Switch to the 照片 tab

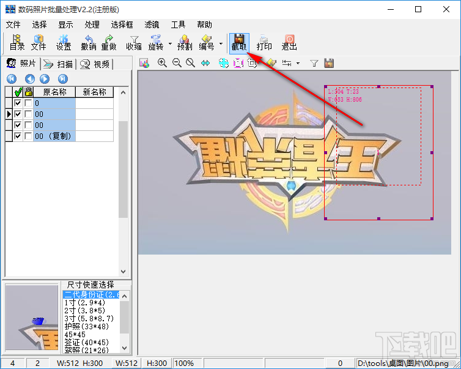22,64
